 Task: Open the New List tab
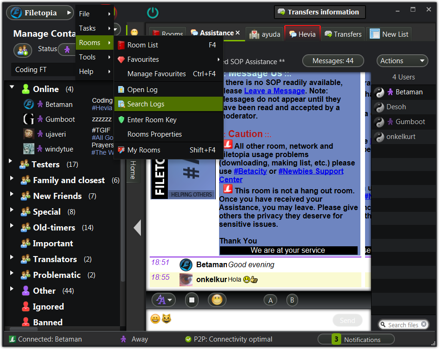389,34
